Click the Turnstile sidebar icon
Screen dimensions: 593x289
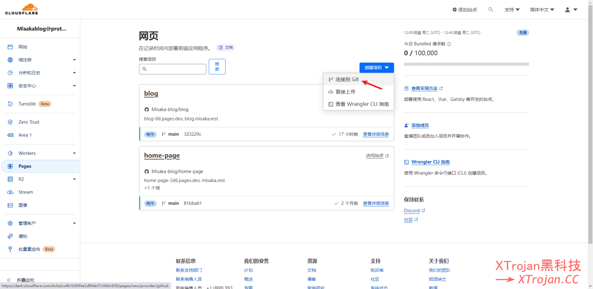click(x=10, y=104)
